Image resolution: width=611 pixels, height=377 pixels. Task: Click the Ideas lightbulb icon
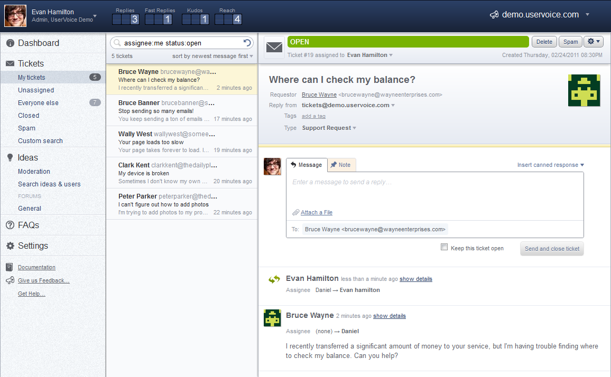pos(10,157)
